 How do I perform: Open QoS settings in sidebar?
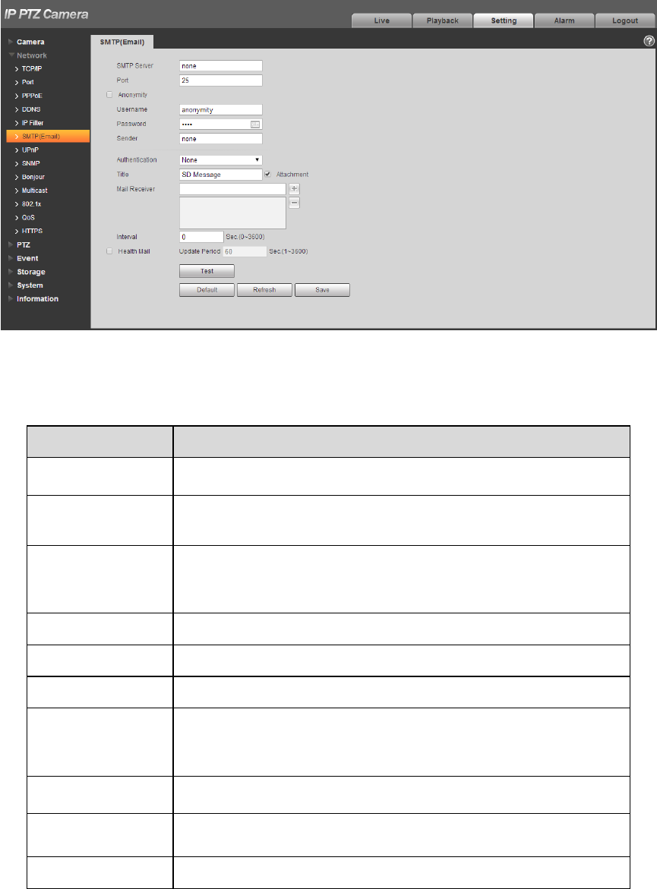click(x=28, y=218)
